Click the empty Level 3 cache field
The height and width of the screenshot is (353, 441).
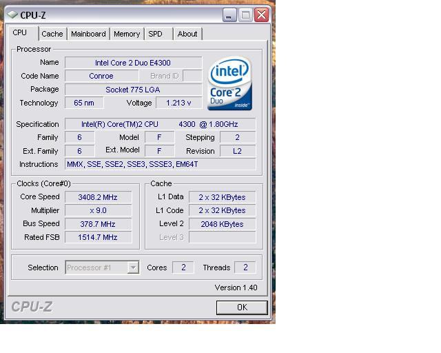pos(222,237)
